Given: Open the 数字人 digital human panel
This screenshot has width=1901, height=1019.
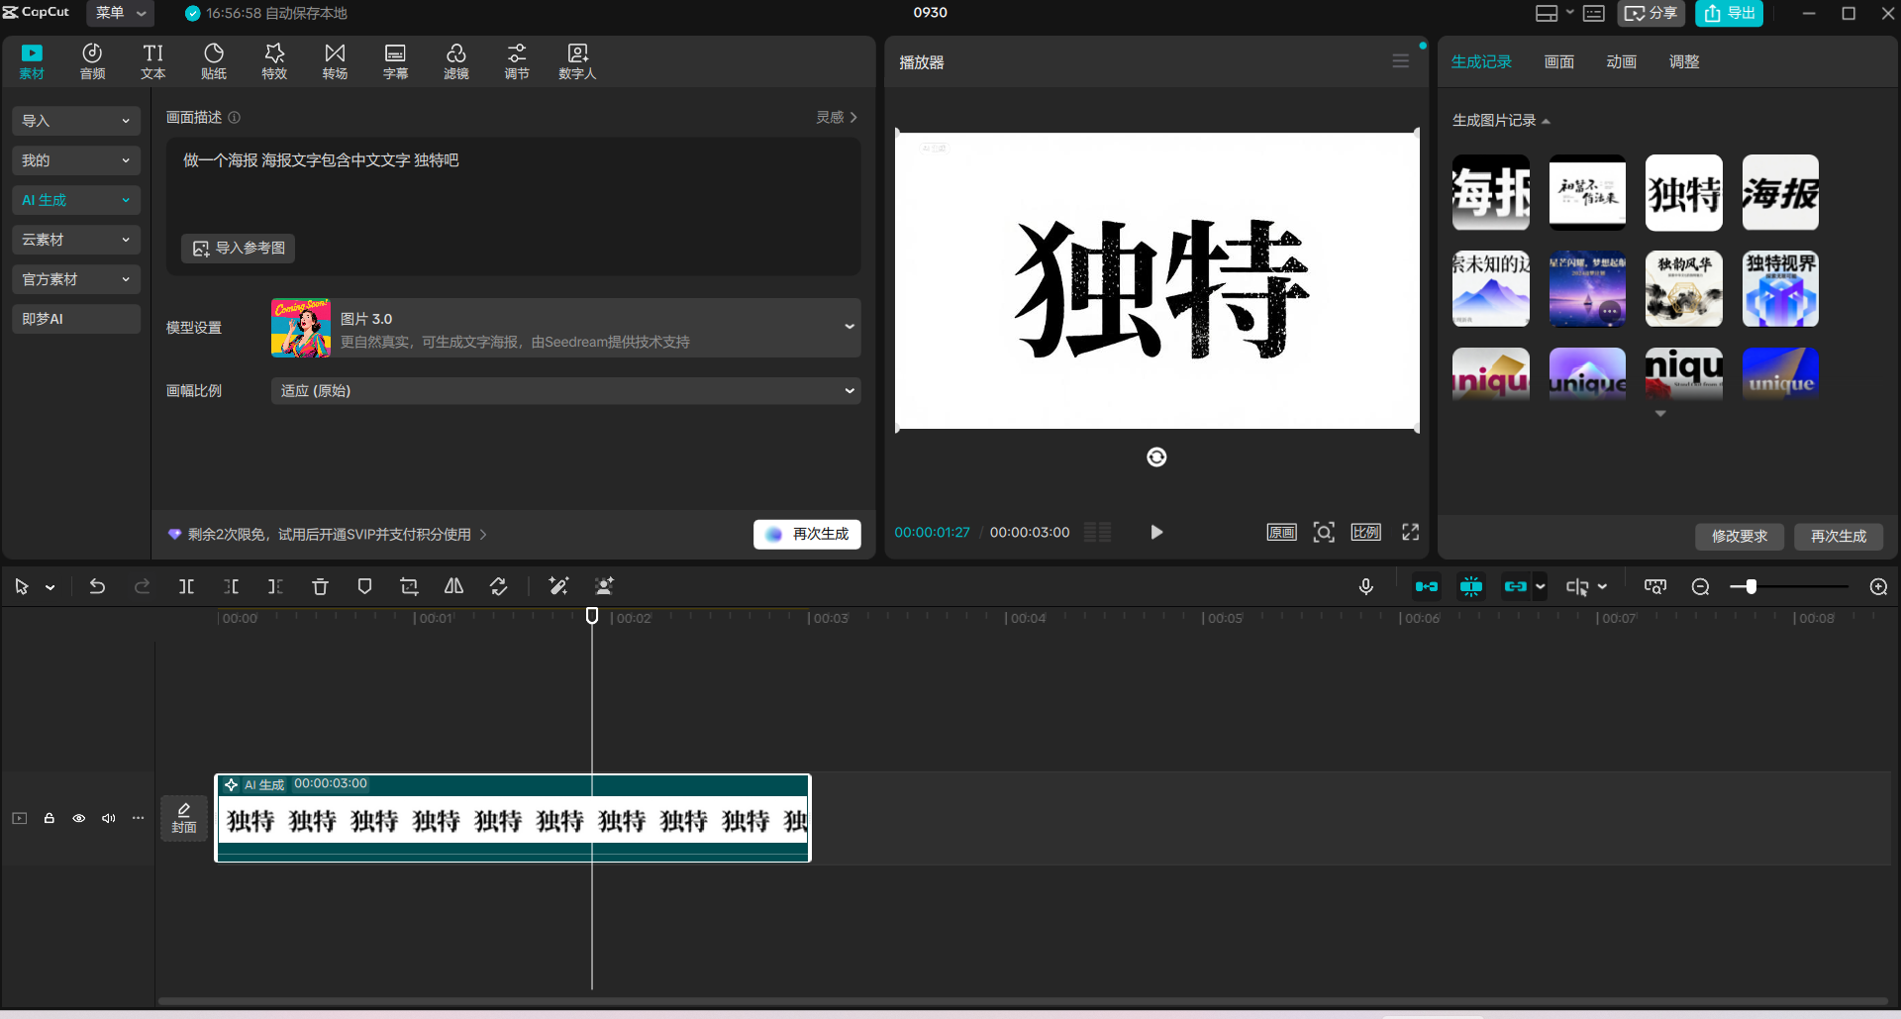Looking at the screenshot, I should (x=577, y=61).
